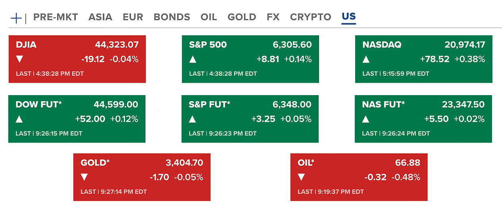
Task: Switch to the CRYPTO tab
Action: coord(310,17)
